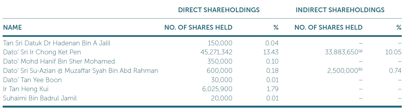Select the 150,000 shares value
The image size is (406, 111).
pos(220,43)
